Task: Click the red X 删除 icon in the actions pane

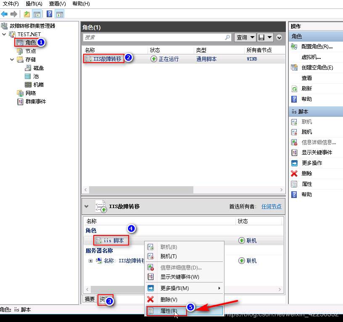Action: (294, 174)
